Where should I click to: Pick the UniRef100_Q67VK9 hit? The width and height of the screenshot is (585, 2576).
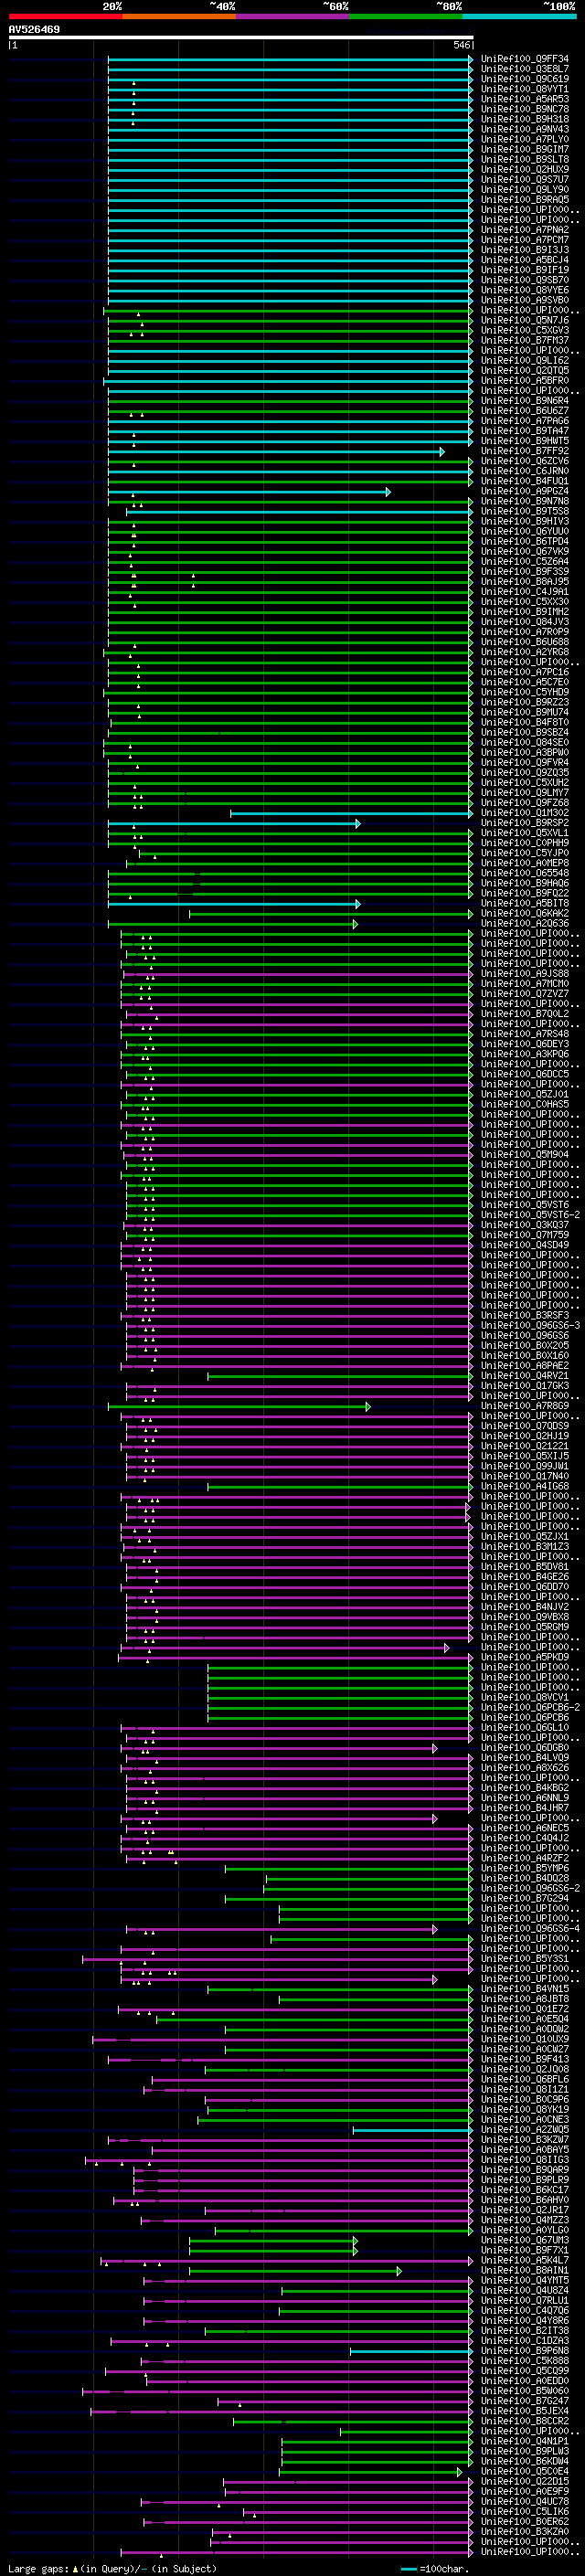click(x=525, y=551)
